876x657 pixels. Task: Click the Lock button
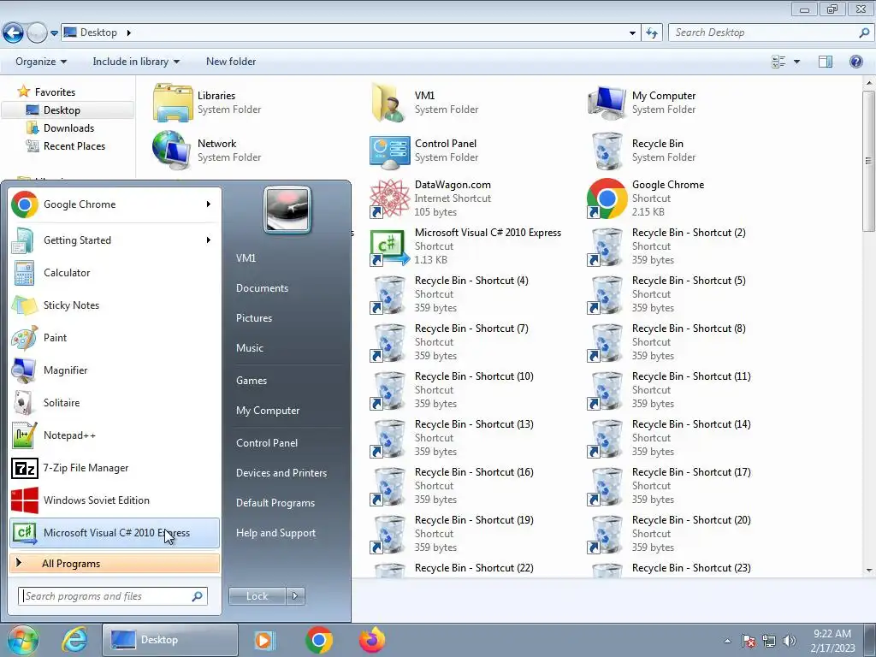[x=257, y=596]
